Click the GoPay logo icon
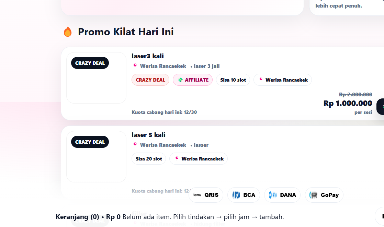Image resolution: width=384 pixels, height=227 pixels. (x=313, y=195)
